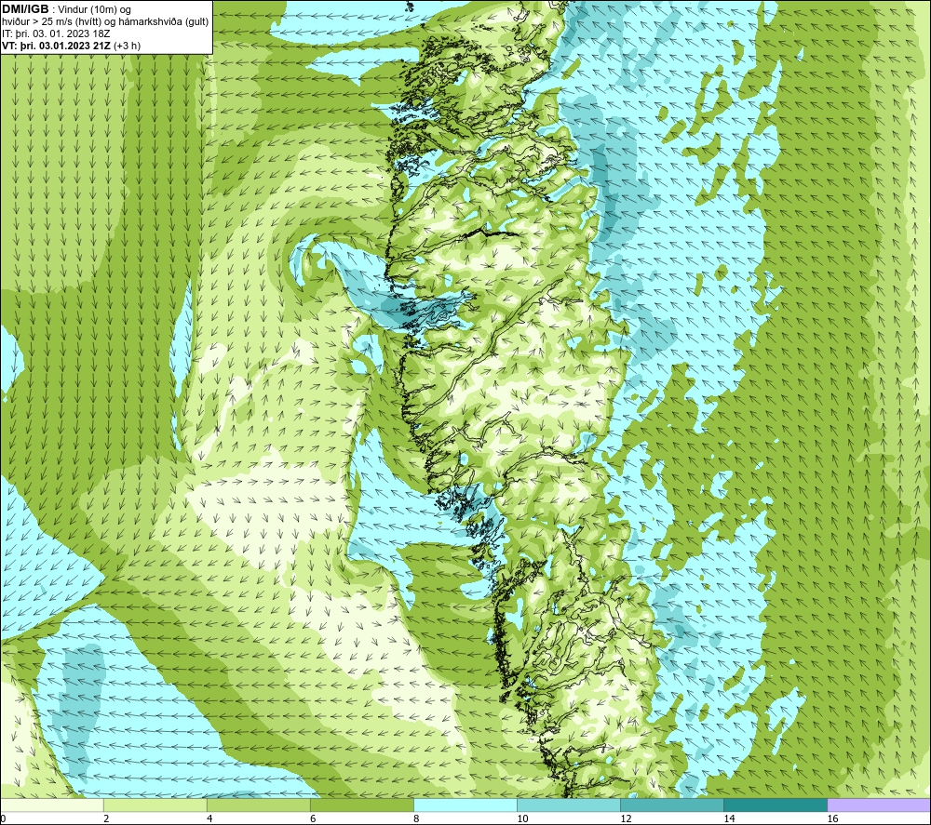
Task: Click the 8–10 m/s light cyan swatch
Action: tap(465, 805)
